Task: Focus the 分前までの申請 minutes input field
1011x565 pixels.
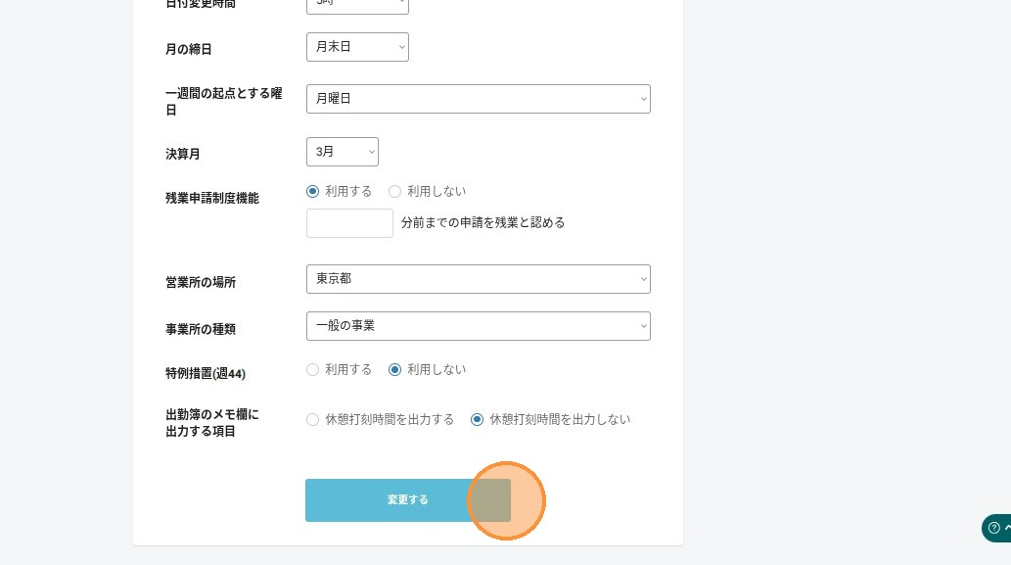Action: (349, 223)
